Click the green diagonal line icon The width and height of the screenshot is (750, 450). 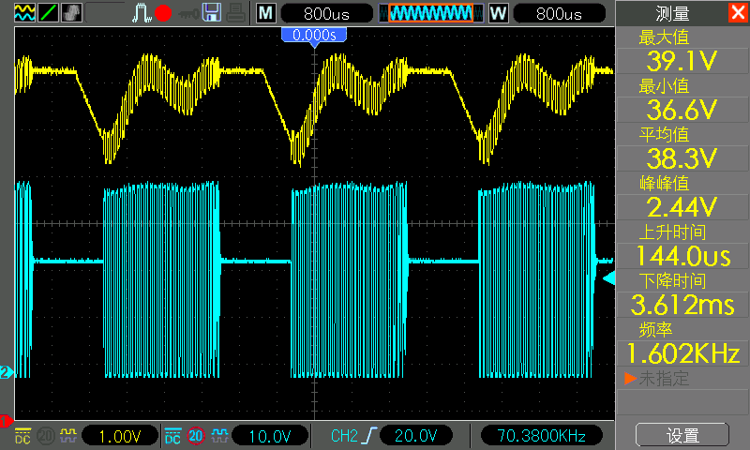tap(49, 13)
